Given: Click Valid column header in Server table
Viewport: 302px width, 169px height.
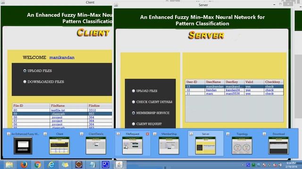Looking at the screenshot, I should [x=254, y=82].
